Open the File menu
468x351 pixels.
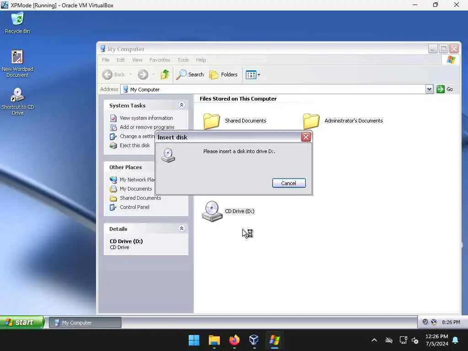point(106,60)
